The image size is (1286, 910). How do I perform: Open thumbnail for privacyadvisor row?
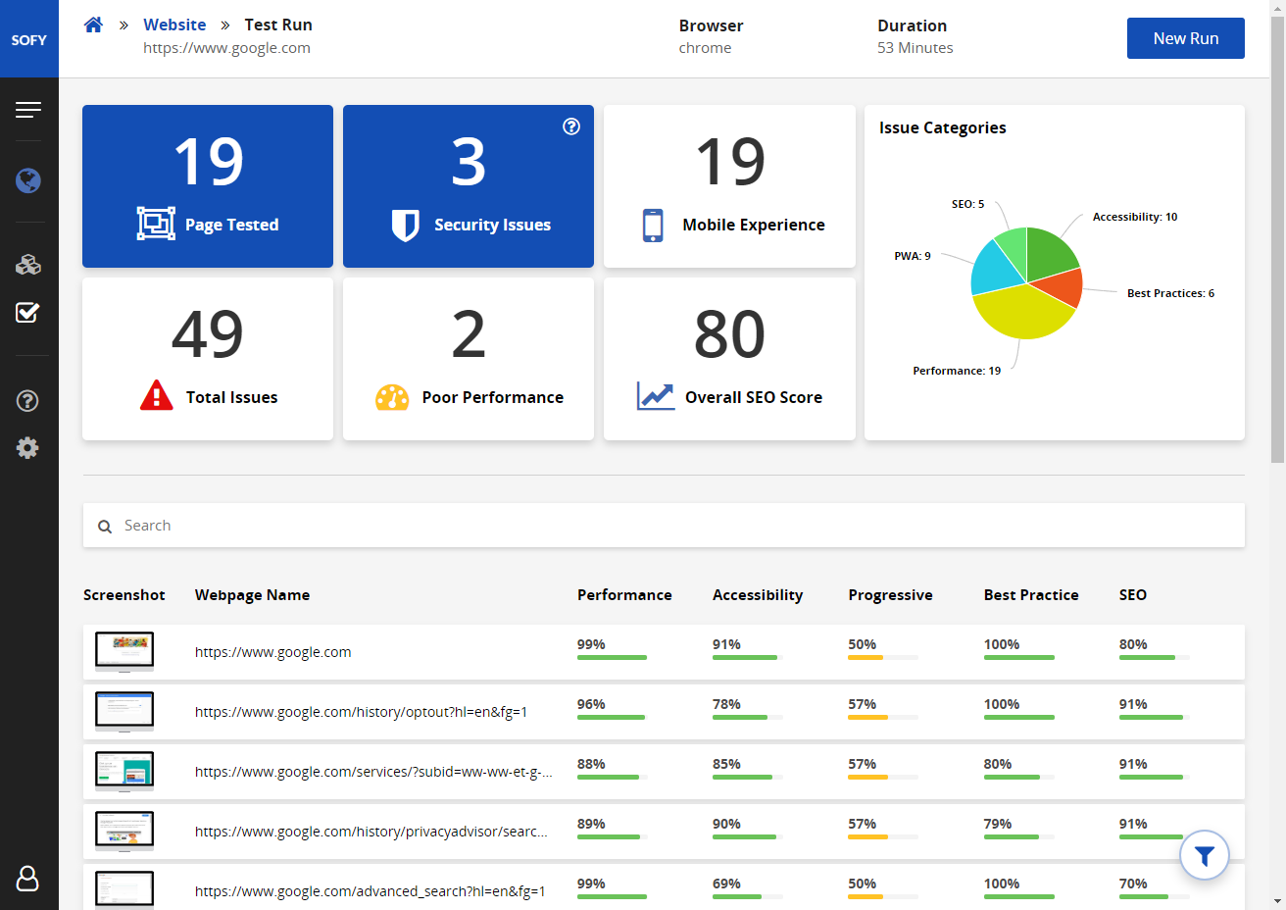pos(124,832)
